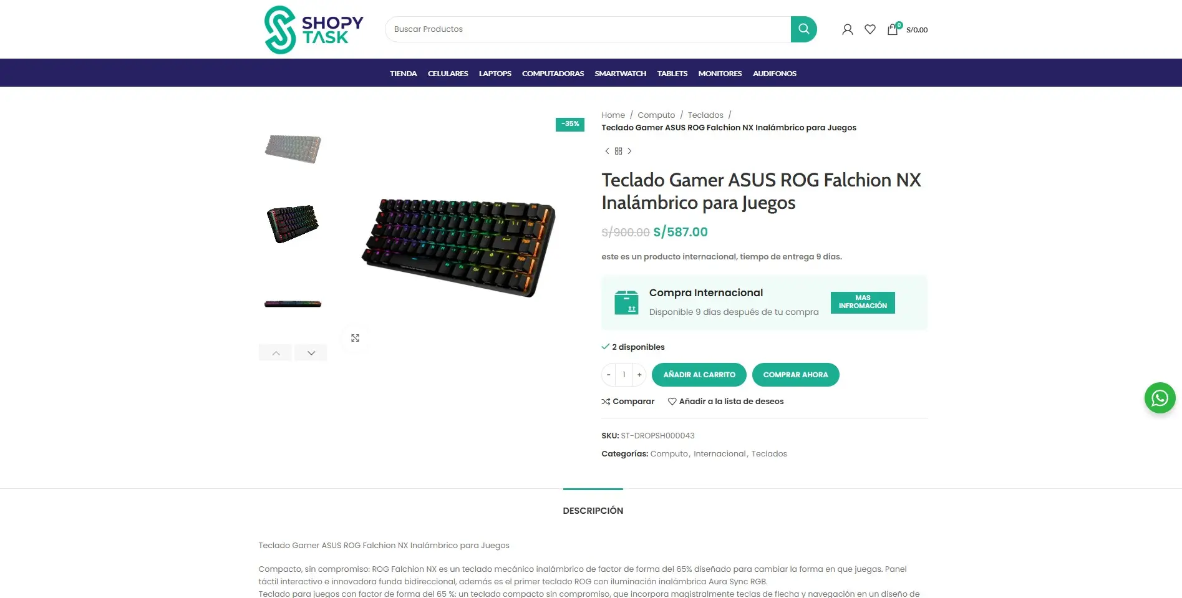Select the white keyboard thumbnail image
The width and height of the screenshot is (1182, 598).
(293, 149)
